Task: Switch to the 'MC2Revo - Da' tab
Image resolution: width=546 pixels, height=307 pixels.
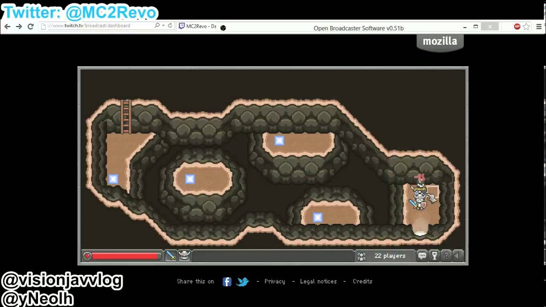Action: (x=197, y=26)
